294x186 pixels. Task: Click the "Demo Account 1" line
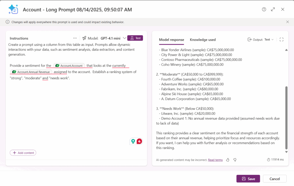(x=218, y=121)
